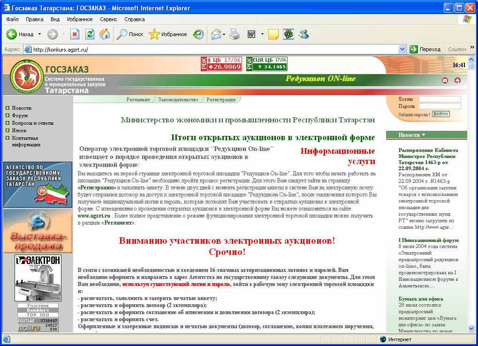Image resolution: width=478 pixels, height=346 pixels.
Task: Open the Файл menu
Action: [x=12, y=19]
